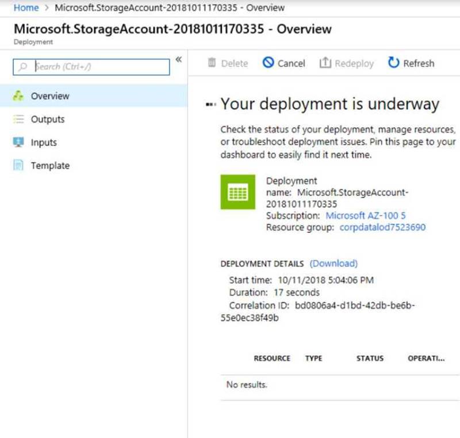Click the Redeploy upload arrow icon
The width and height of the screenshot is (460, 438).
325,63
